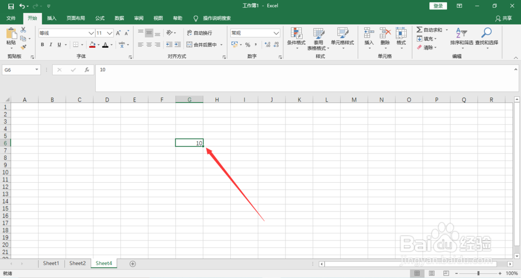The height and width of the screenshot is (278, 521).
Task: Click the Percent Style icon
Action: tap(247, 44)
